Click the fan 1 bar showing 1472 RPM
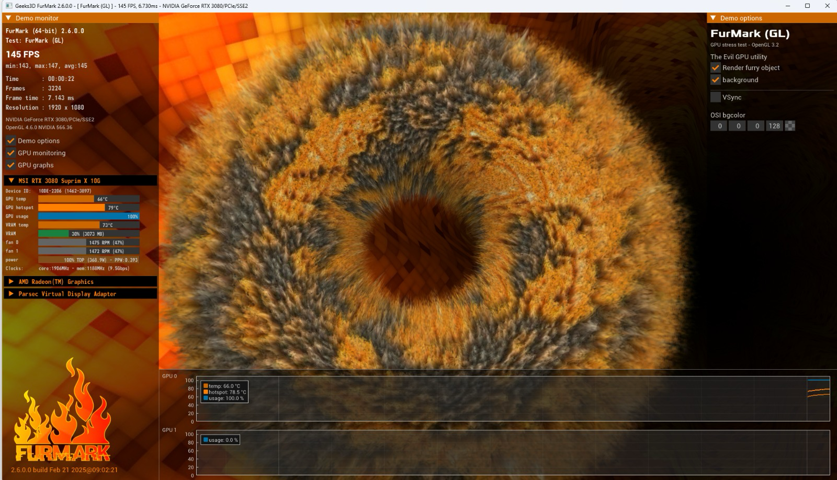This screenshot has width=837, height=480. (89, 251)
